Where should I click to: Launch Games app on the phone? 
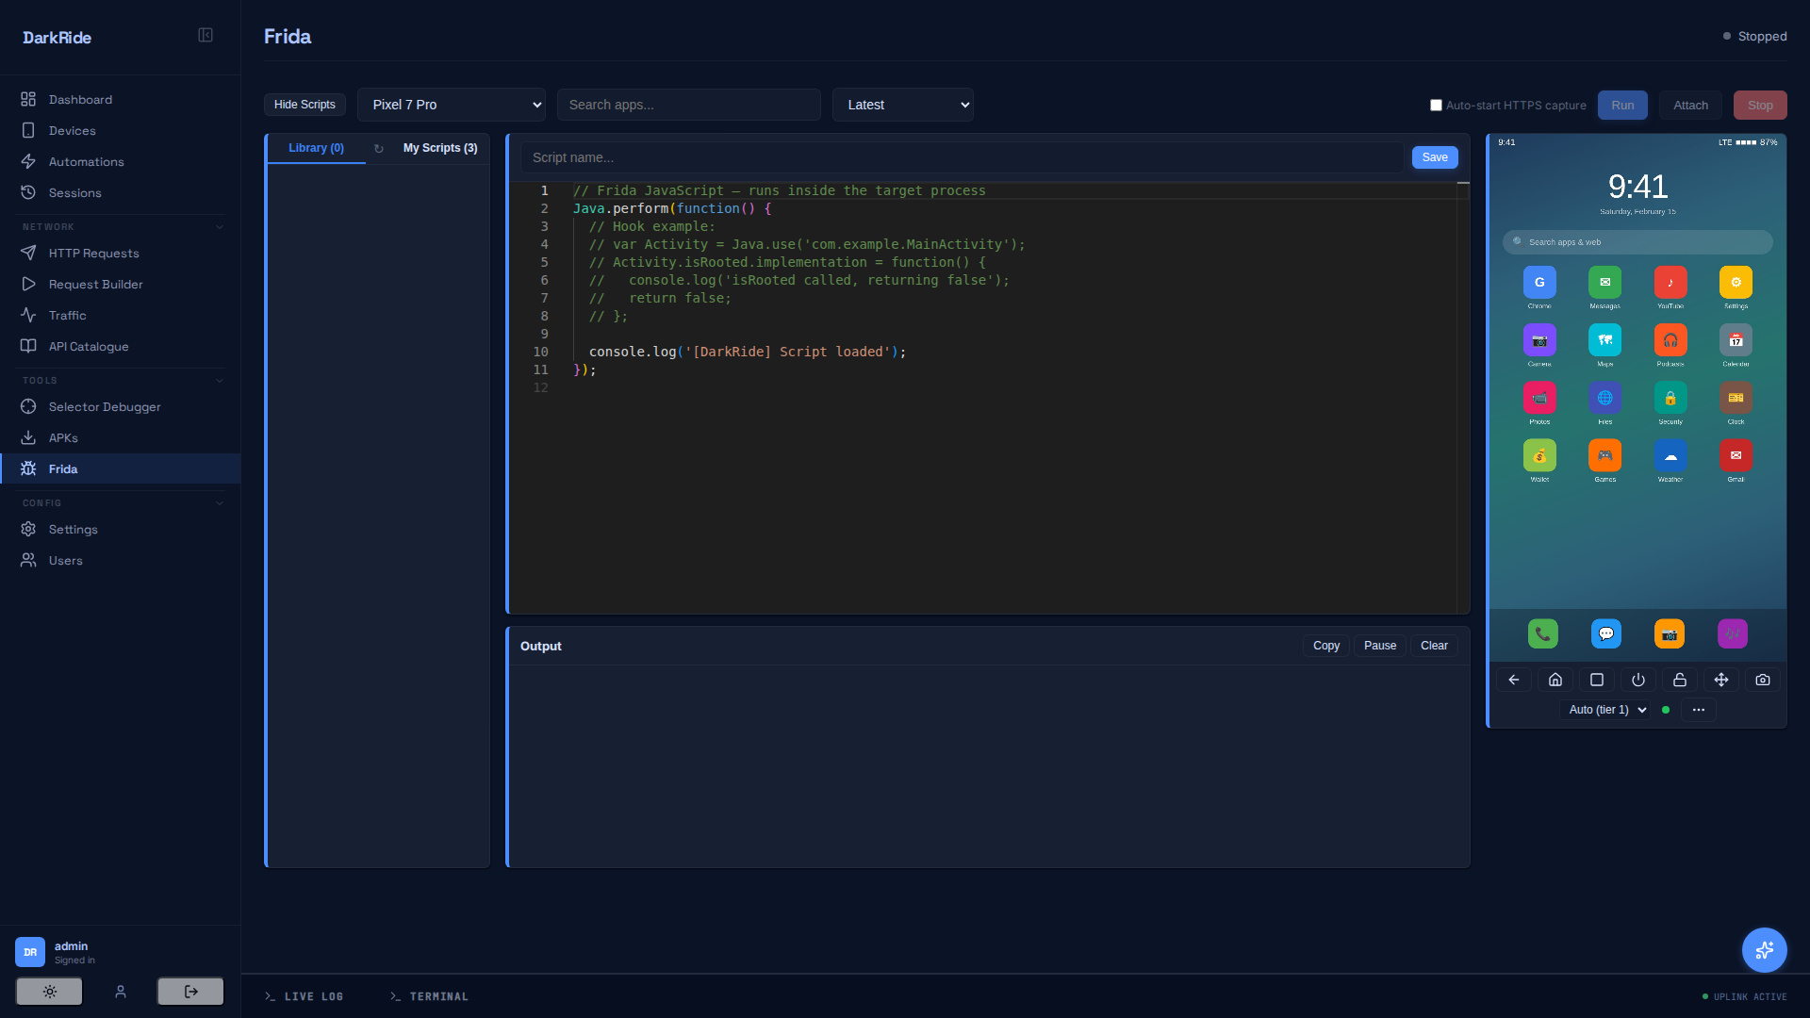click(x=1604, y=456)
